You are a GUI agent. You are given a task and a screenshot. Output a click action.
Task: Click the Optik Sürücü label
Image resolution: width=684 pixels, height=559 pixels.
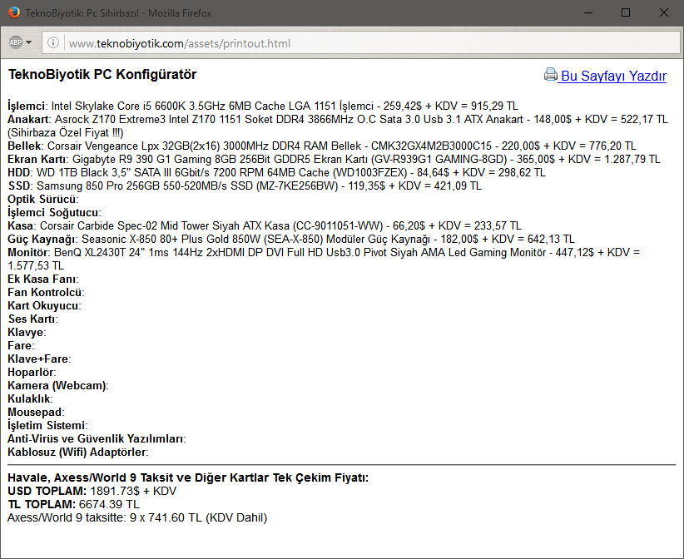(x=42, y=200)
